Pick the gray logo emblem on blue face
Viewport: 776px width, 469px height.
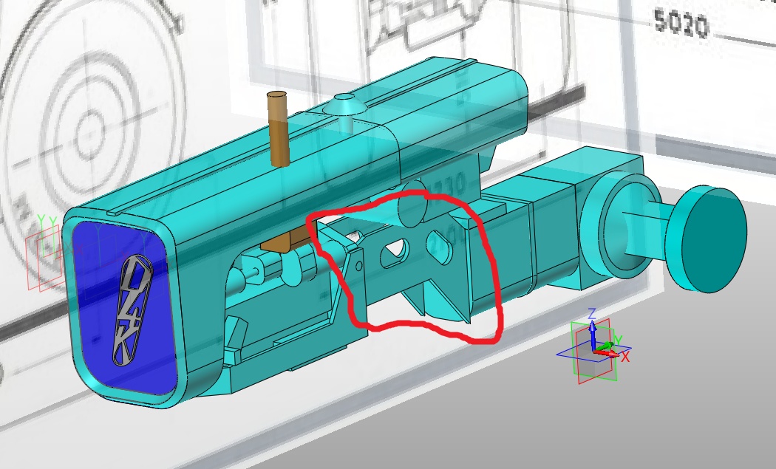coord(132,311)
